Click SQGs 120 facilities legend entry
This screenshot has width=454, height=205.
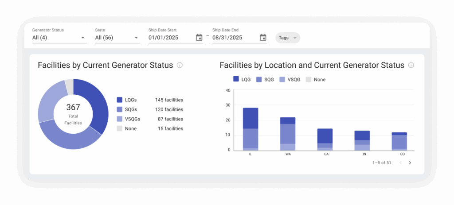pyautogui.click(x=150, y=109)
